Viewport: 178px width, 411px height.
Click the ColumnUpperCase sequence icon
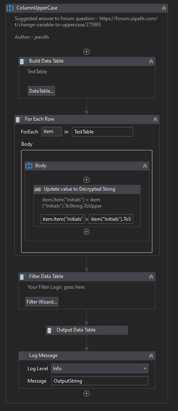pyautogui.click(x=10, y=8)
